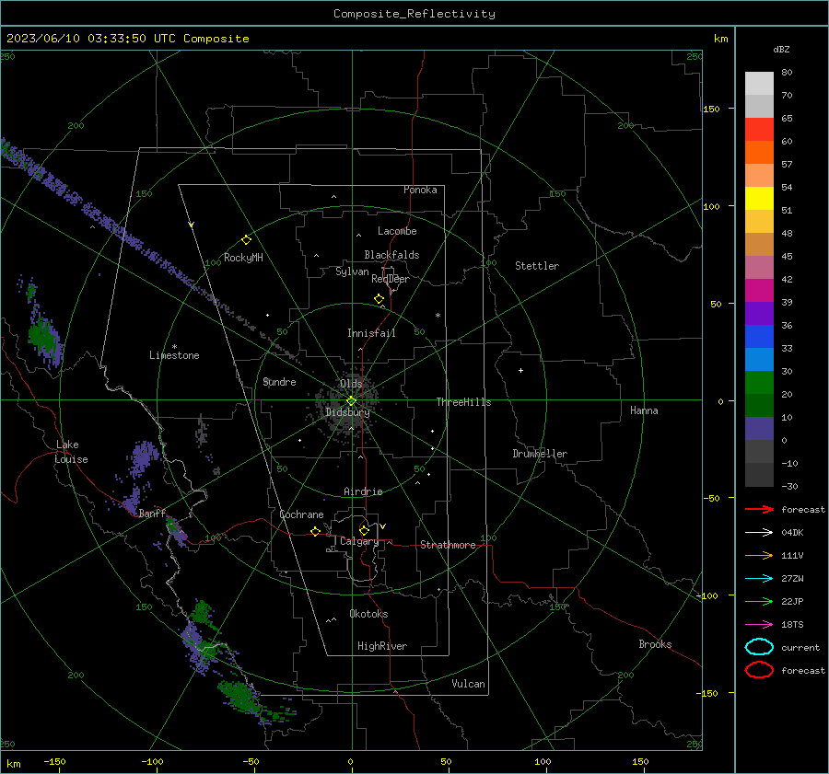Click the dBZ legend heading
The height and width of the screenshot is (774, 829).
pos(781,49)
